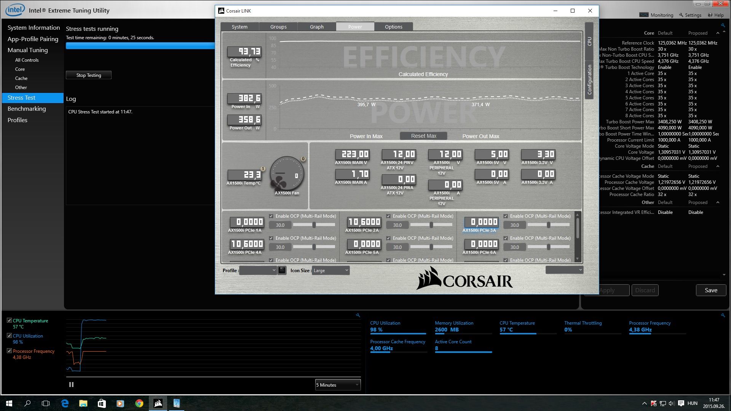Click Reset Max button

(423, 136)
